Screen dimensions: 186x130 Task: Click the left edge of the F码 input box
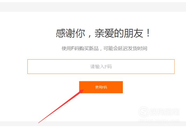pyautogui.click(x=28, y=66)
